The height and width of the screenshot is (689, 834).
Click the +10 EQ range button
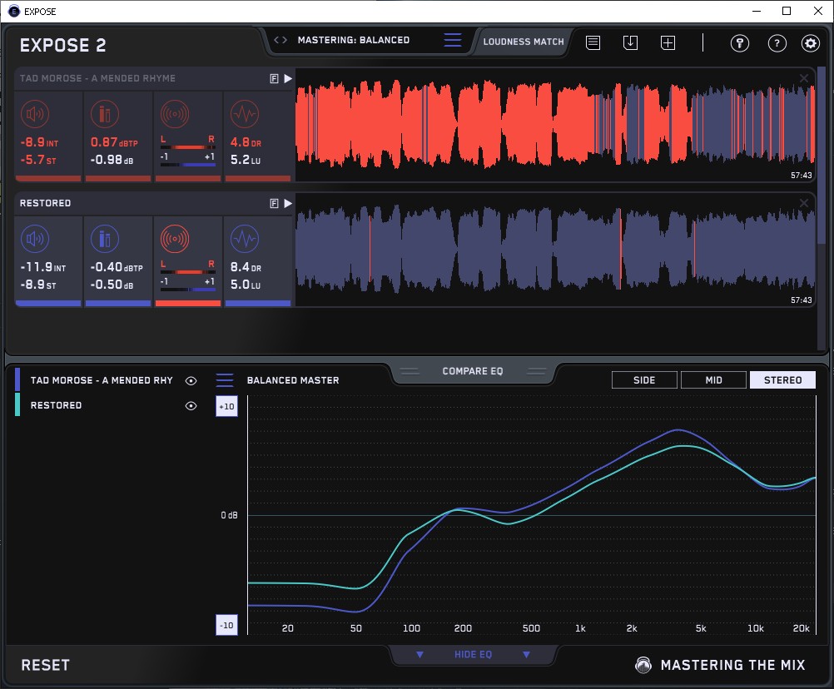pos(226,405)
